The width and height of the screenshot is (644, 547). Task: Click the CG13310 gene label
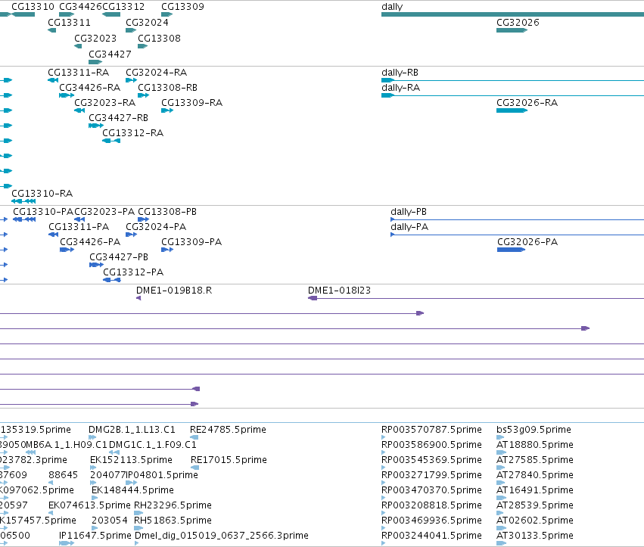(x=33, y=7)
